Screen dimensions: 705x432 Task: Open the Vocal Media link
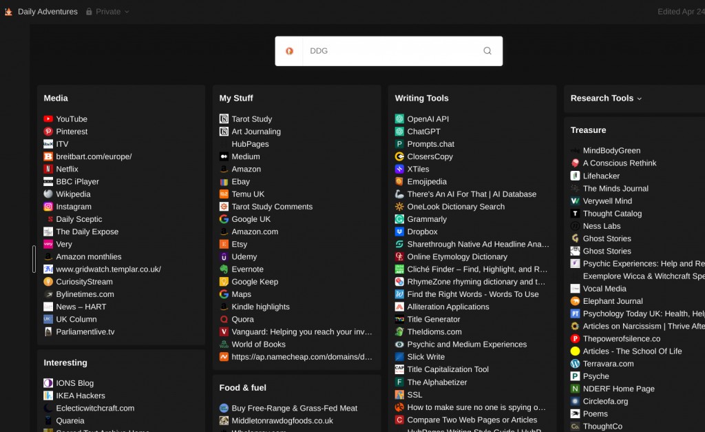(x=604, y=289)
